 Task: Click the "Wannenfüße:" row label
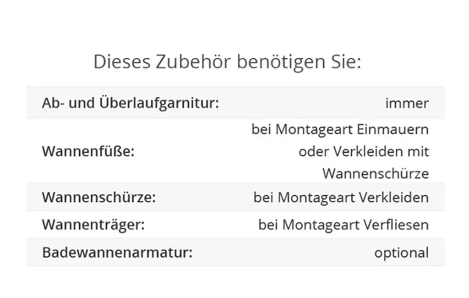tap(88, 151)
